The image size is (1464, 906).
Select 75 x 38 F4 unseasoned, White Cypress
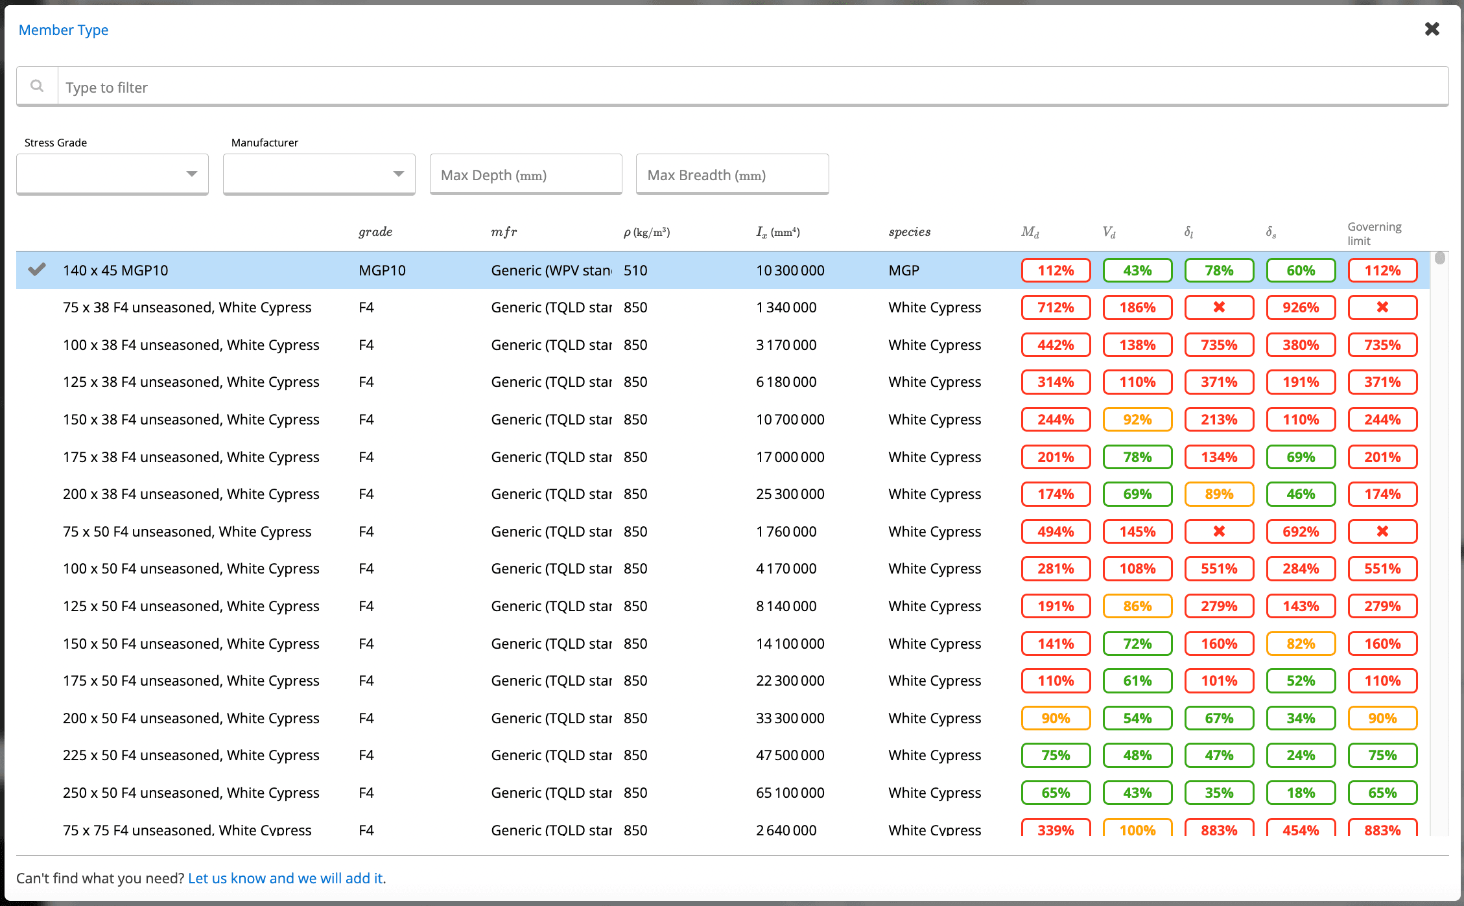click(x=723, y=307)
